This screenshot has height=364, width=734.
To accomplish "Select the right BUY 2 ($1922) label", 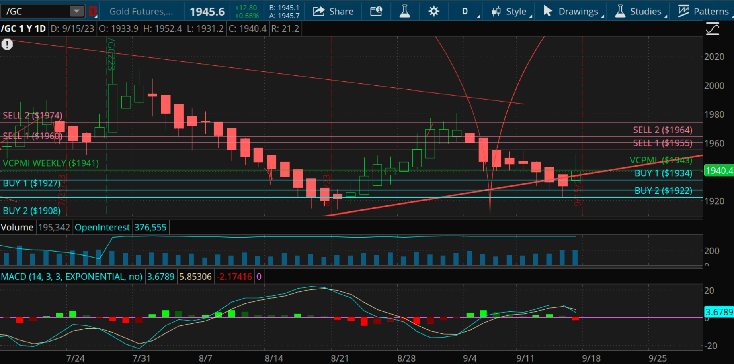I will [663, 191].
